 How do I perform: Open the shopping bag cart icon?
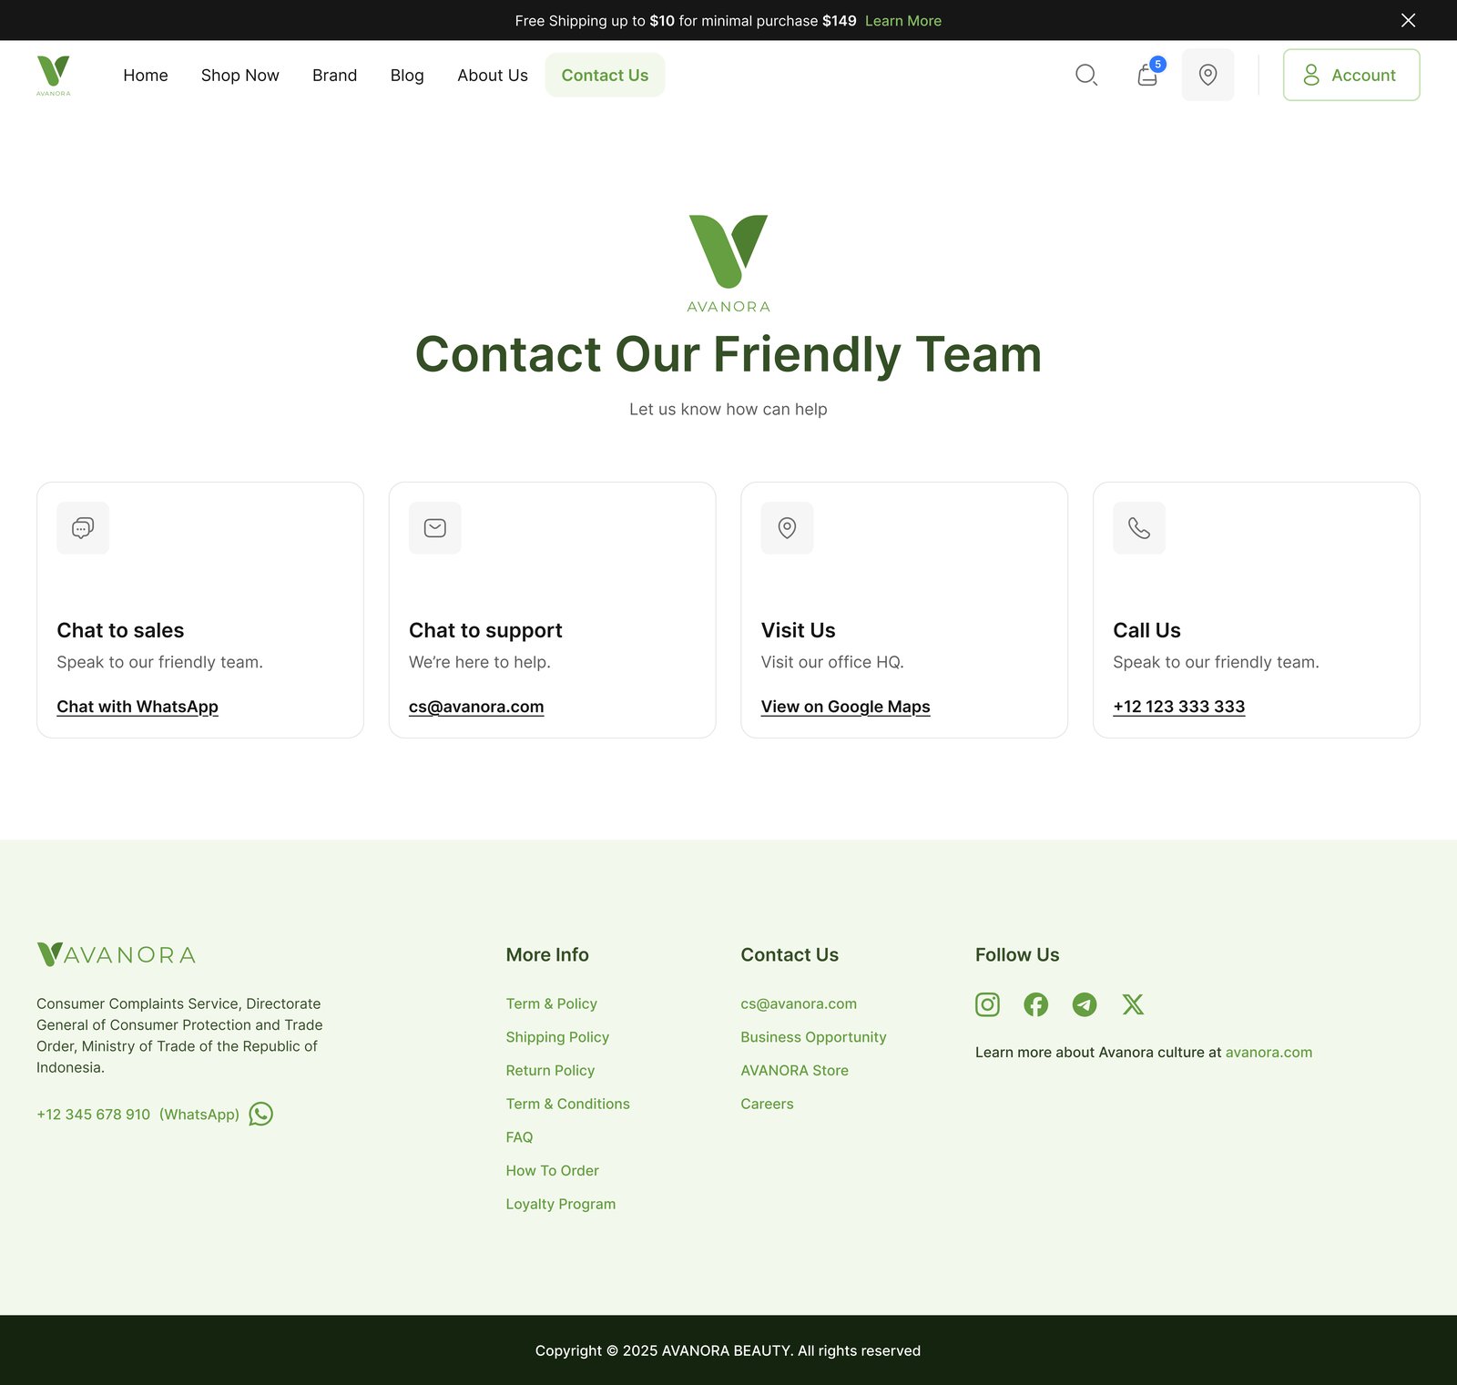[x=1147, y=75]
